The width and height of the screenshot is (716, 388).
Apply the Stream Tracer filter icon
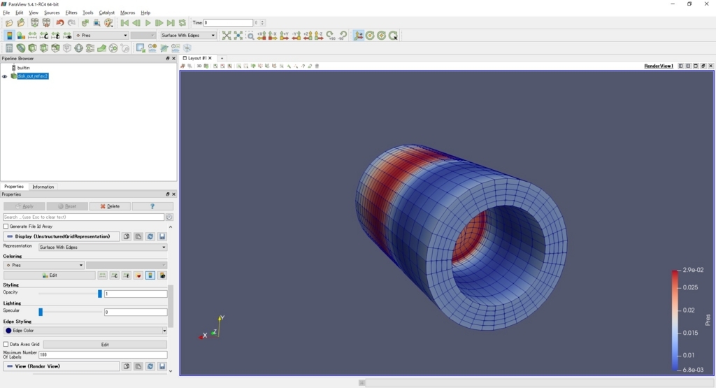click(x=90, y=48)
